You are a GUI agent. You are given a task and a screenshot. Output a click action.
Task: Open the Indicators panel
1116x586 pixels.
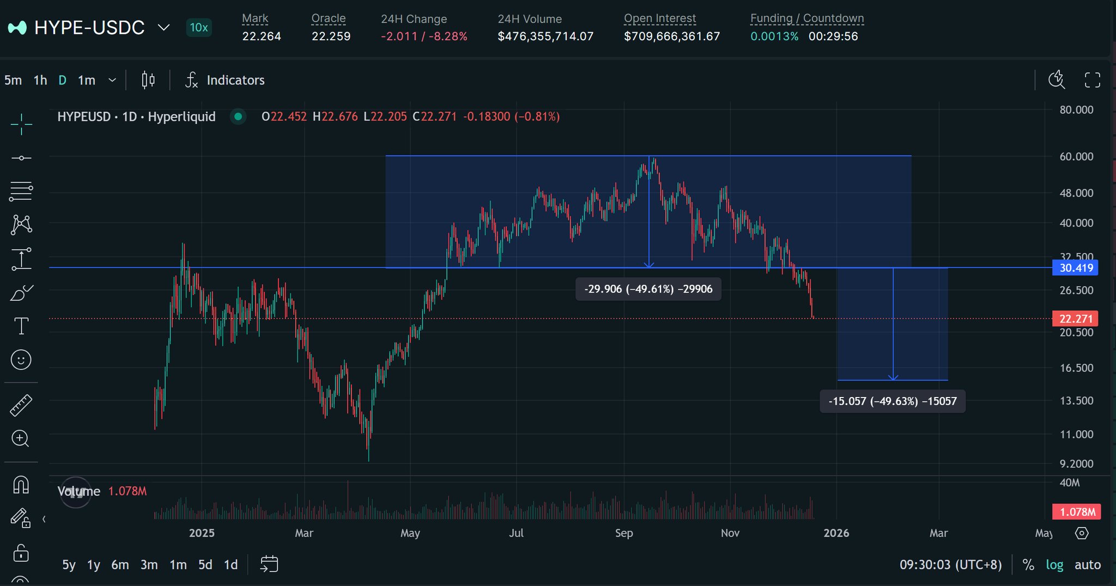tap(225, 80)
